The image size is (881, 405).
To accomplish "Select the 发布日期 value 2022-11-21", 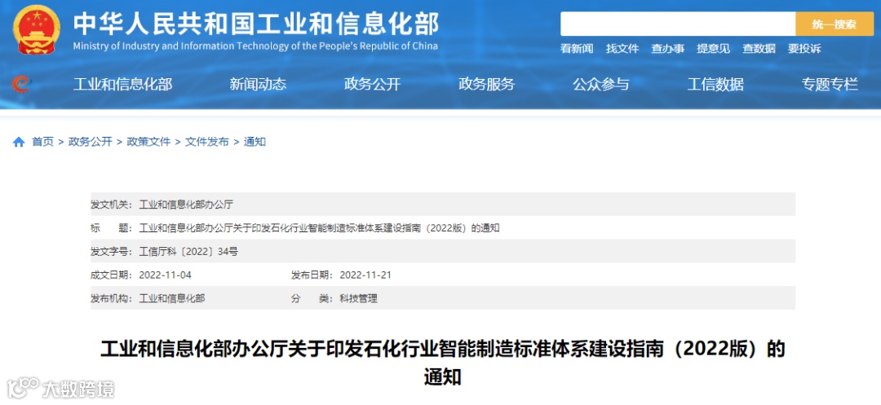I will 365,275.
